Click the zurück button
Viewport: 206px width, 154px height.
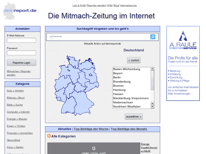[x=134, y=60]
